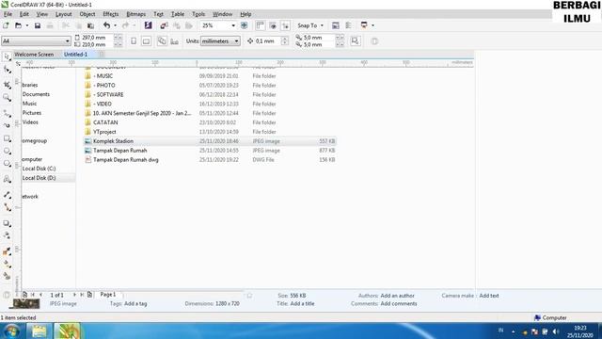Select the Drop Shadow tool
This screenshot has height=339, width=602.
(7, 223)
